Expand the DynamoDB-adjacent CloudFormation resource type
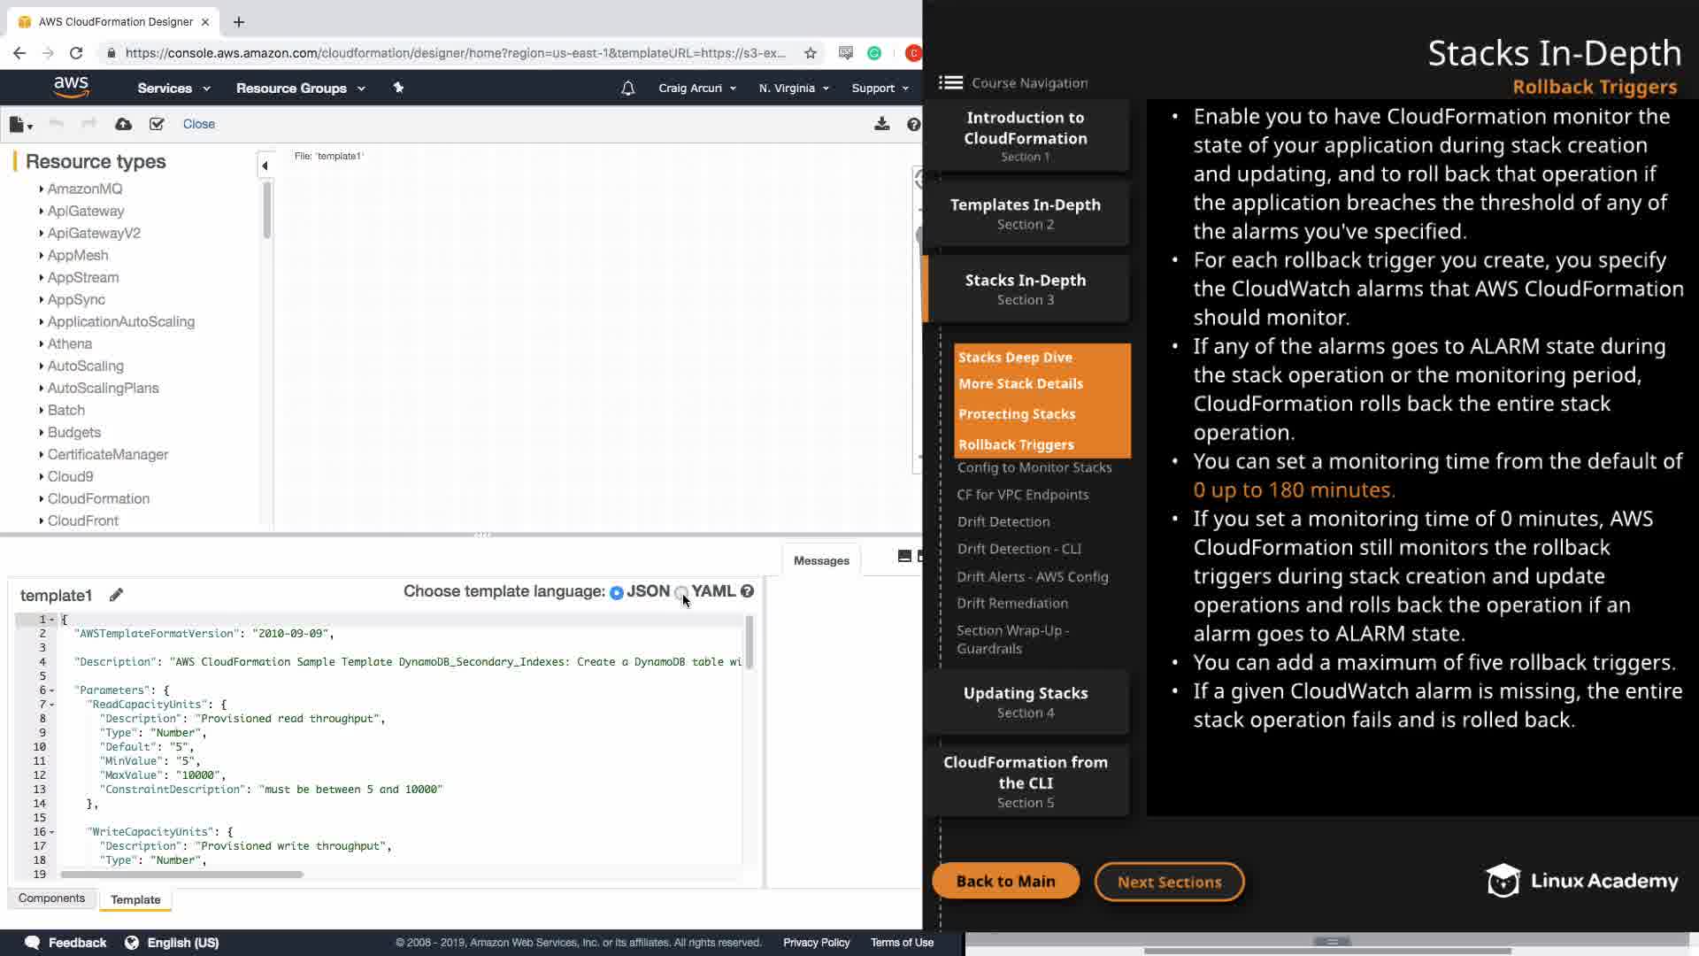Image resolution: width=1699 pixels, height=956 pixels. (97, 498)
